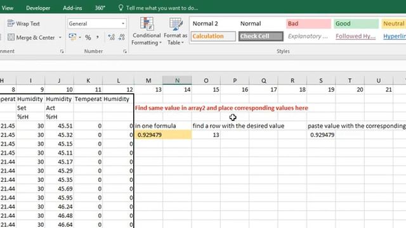The height and width of the screenshot is (228, 406).
Task: Apply the Normal 2 cell style
Action: tap(213, 23)
